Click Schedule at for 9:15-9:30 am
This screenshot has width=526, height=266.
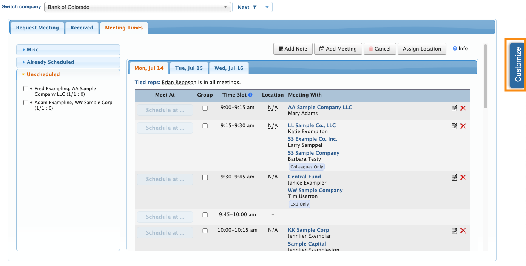(x=165, y=128)
